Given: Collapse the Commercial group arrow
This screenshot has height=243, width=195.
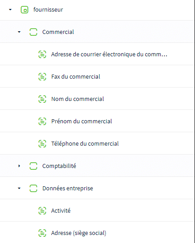Looking at the screenshot, I should click(19, 32).
